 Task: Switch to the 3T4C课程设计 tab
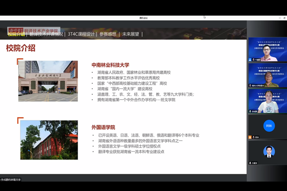81,34
